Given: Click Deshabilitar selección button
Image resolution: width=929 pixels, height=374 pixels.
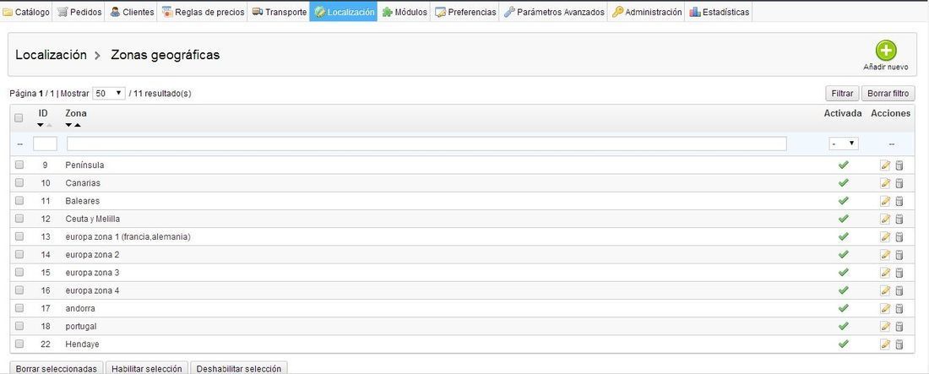Looking at the screenshot, I should [239, 369].
